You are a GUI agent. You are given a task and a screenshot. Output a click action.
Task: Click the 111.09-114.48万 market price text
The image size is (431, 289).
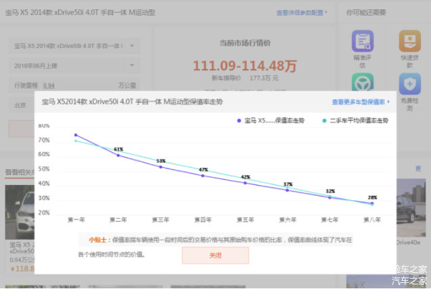(245, 66)
